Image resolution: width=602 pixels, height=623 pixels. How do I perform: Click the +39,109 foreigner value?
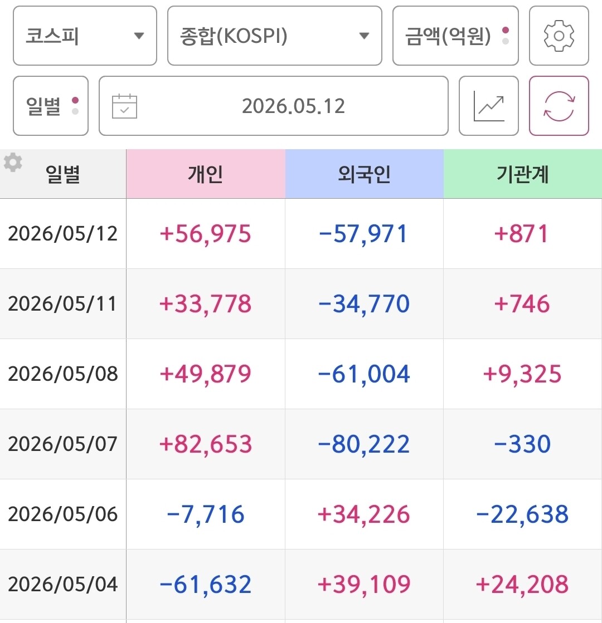tap(363, 584)
